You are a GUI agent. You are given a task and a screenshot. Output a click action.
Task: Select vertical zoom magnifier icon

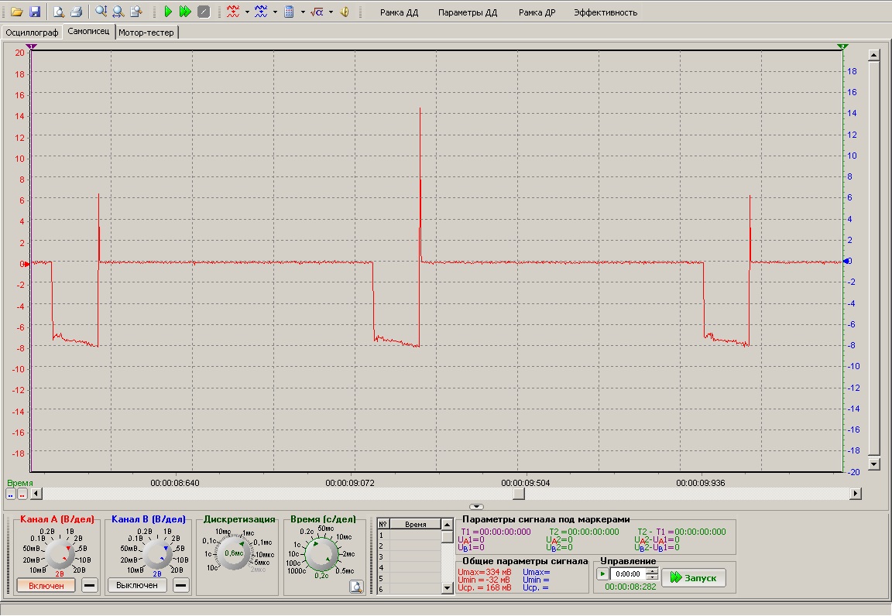[x=101, y=12]
